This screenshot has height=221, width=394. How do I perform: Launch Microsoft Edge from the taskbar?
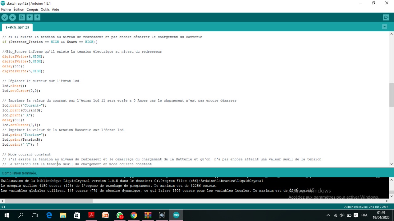(x=49, y=215)
